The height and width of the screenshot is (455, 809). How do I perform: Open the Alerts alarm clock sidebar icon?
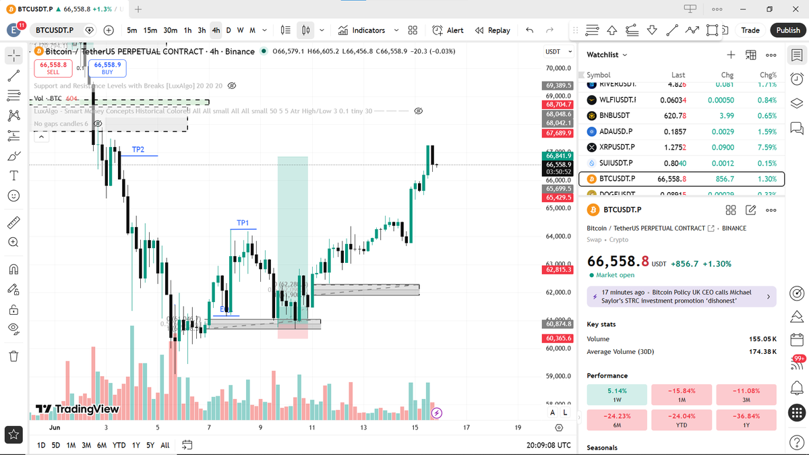(x=796, y=79)
